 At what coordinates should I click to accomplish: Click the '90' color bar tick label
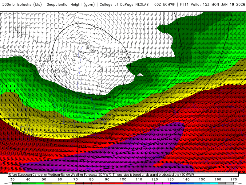(107, 179)
